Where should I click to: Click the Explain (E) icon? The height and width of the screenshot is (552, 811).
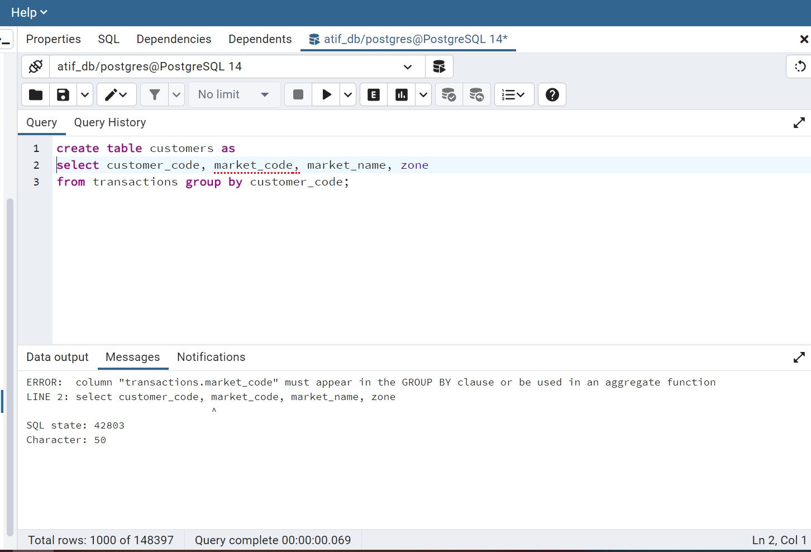[x=374, y=94]
